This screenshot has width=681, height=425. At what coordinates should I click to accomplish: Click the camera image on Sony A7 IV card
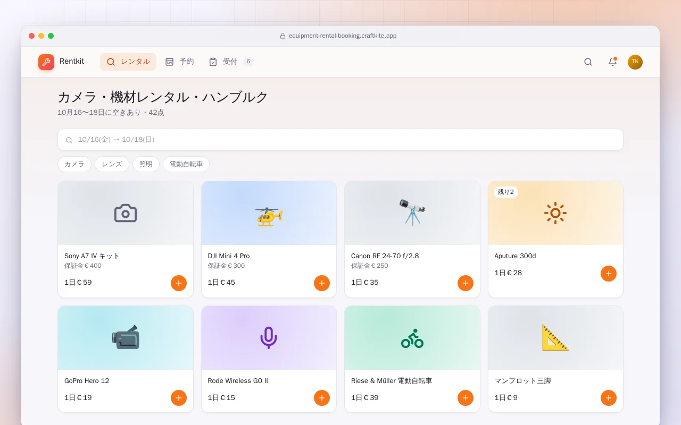[126, 213]
